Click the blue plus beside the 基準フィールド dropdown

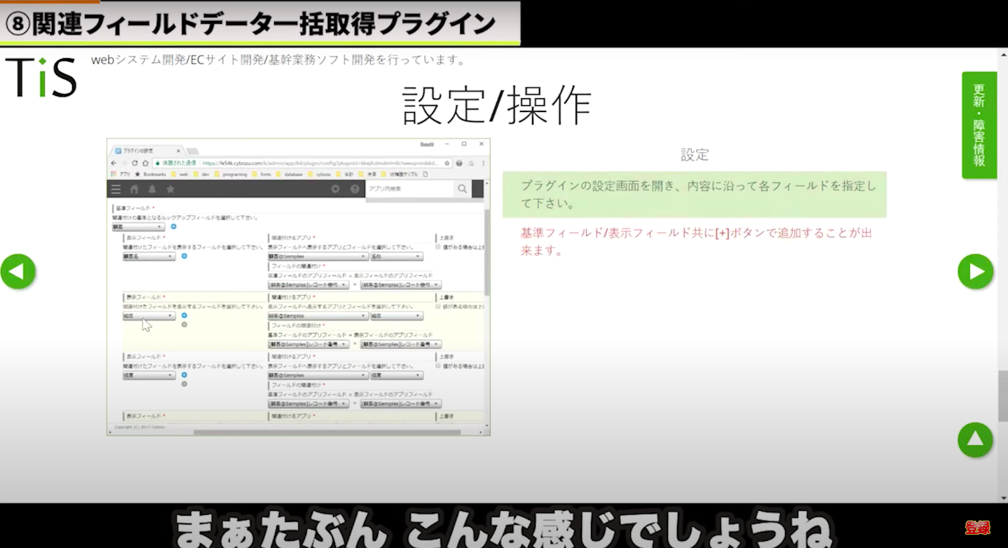pos(174,227)
